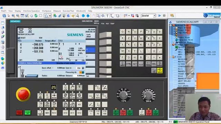
Task: Click the Set softkey on screen
Action: pyautogui.click(x=90, y=76)
